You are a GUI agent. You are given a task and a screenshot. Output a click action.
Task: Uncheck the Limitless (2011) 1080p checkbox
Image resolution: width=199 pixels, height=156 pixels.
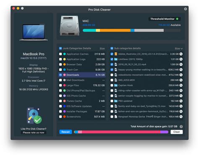112,59
